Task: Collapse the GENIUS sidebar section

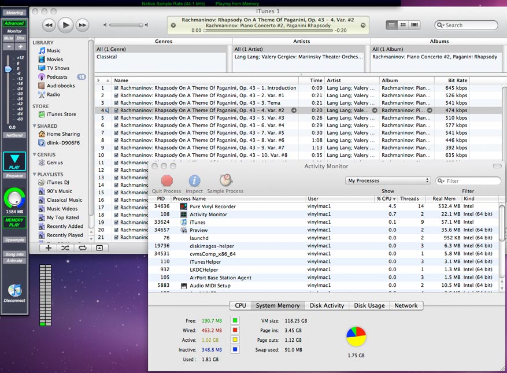Action: (35, 154)
